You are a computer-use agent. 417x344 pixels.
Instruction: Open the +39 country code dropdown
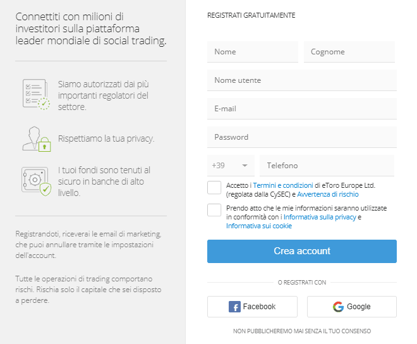(x=231, y=166)
